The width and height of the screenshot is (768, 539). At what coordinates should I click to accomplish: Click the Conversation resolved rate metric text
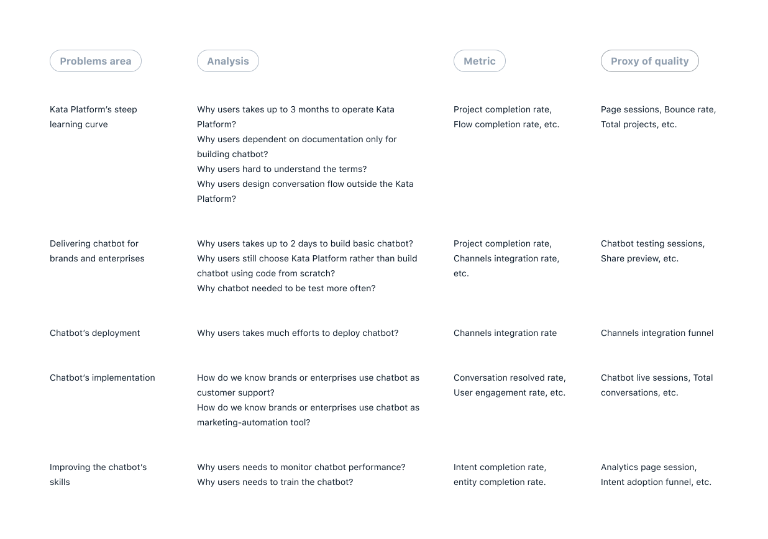[x=510, y=378]
